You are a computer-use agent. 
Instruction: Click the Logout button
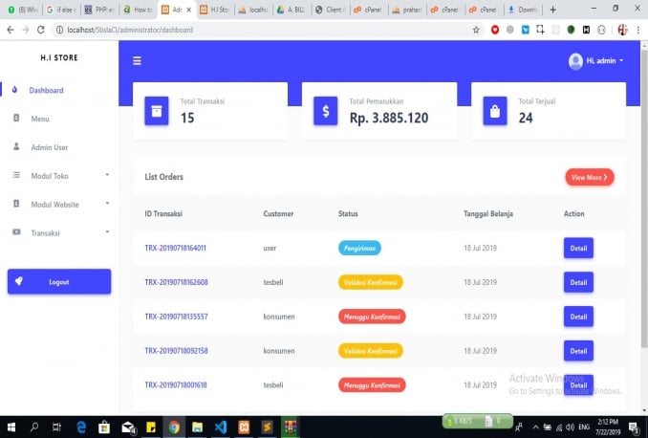(59, 282)
